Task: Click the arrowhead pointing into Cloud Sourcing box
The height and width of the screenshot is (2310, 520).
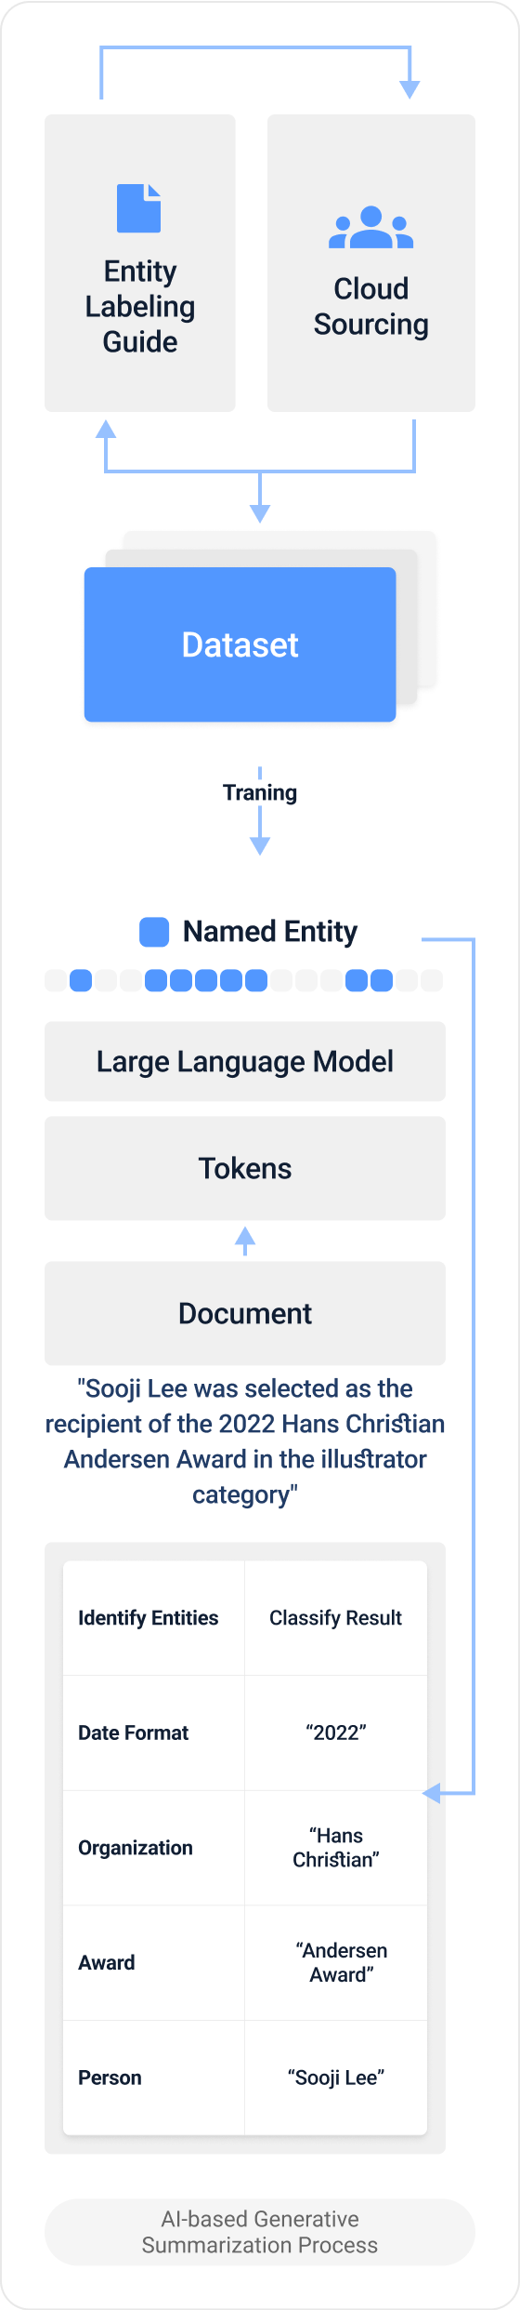Action: point(409,89)
